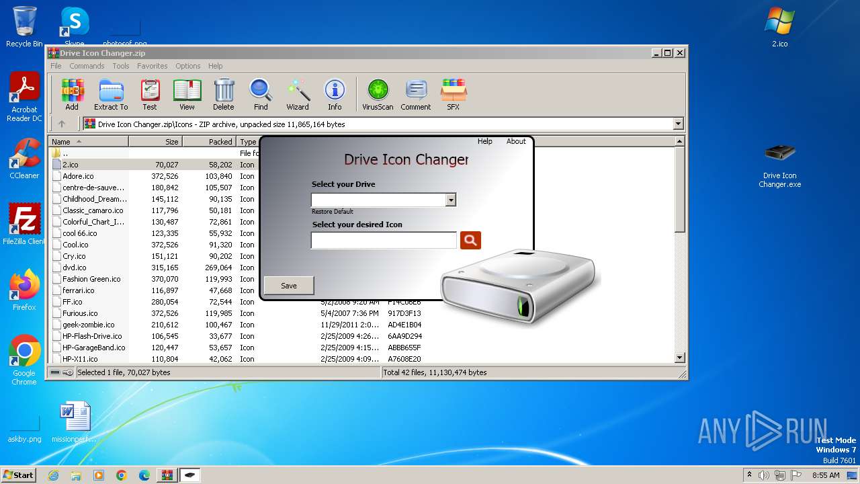The image size is (860, 484).
Task: Click the Comment toolbar icon
Action: [x=416, y=94]
